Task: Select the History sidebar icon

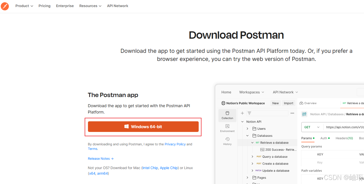Action: pos(227,141)
